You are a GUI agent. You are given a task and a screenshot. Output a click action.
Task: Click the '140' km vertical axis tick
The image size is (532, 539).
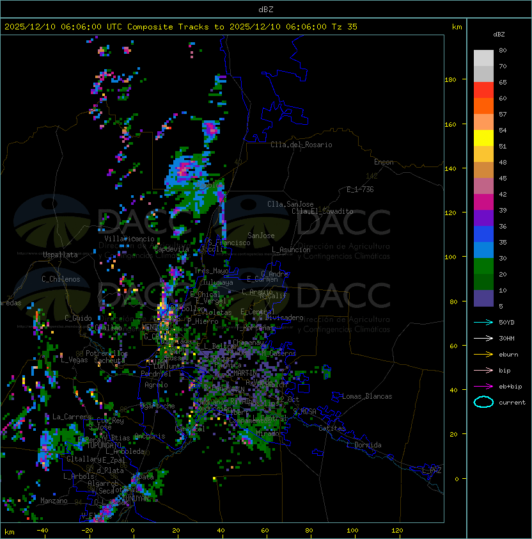pyautogui.click(x=450, y=169)
